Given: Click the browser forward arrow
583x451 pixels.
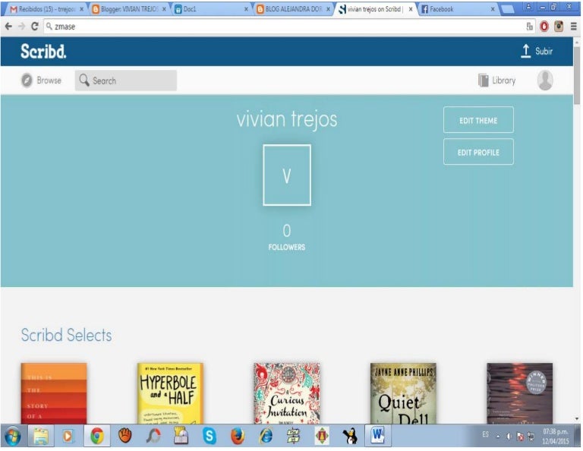Looking at the screenshot, I should pos(21,27).
